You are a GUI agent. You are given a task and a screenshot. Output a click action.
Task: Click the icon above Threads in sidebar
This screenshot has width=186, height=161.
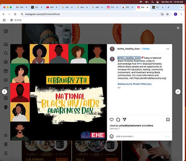pyautogui.click(x=6, y=135)
